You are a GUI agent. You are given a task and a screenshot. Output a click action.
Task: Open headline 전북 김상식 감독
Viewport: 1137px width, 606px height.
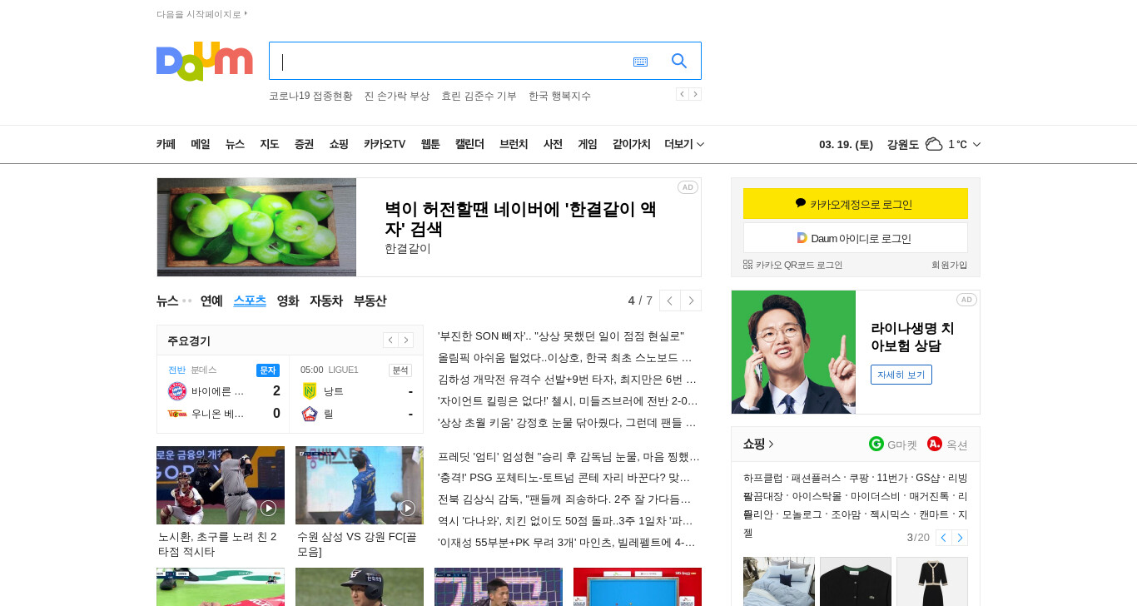(564, 499)
